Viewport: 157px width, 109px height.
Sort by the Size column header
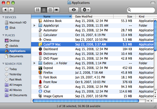(x=125, y=16)
